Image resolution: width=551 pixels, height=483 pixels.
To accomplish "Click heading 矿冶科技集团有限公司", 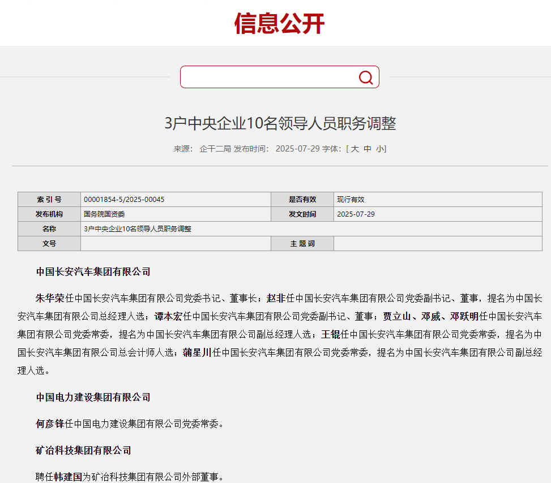I will pyautogui.click(x=83, y=450).
